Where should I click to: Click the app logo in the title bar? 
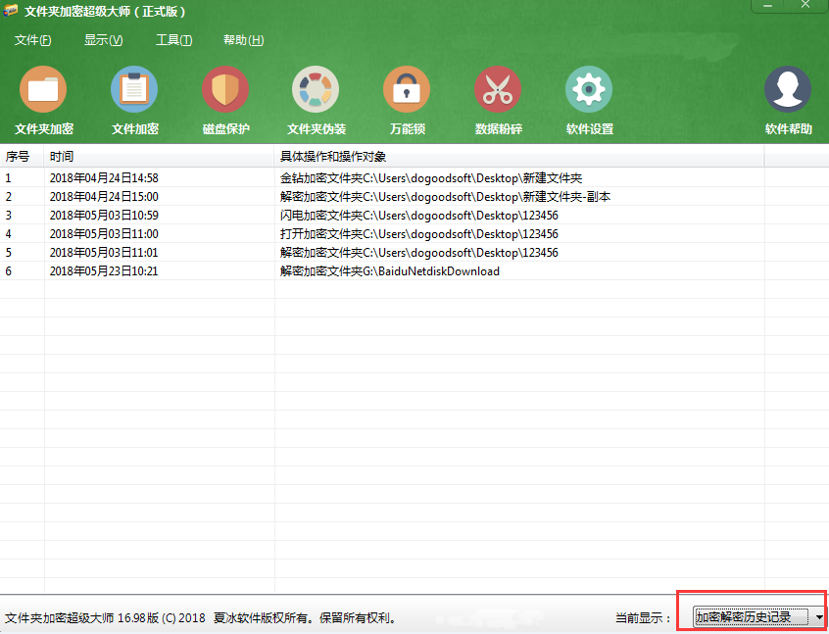[x=10, y=11]
